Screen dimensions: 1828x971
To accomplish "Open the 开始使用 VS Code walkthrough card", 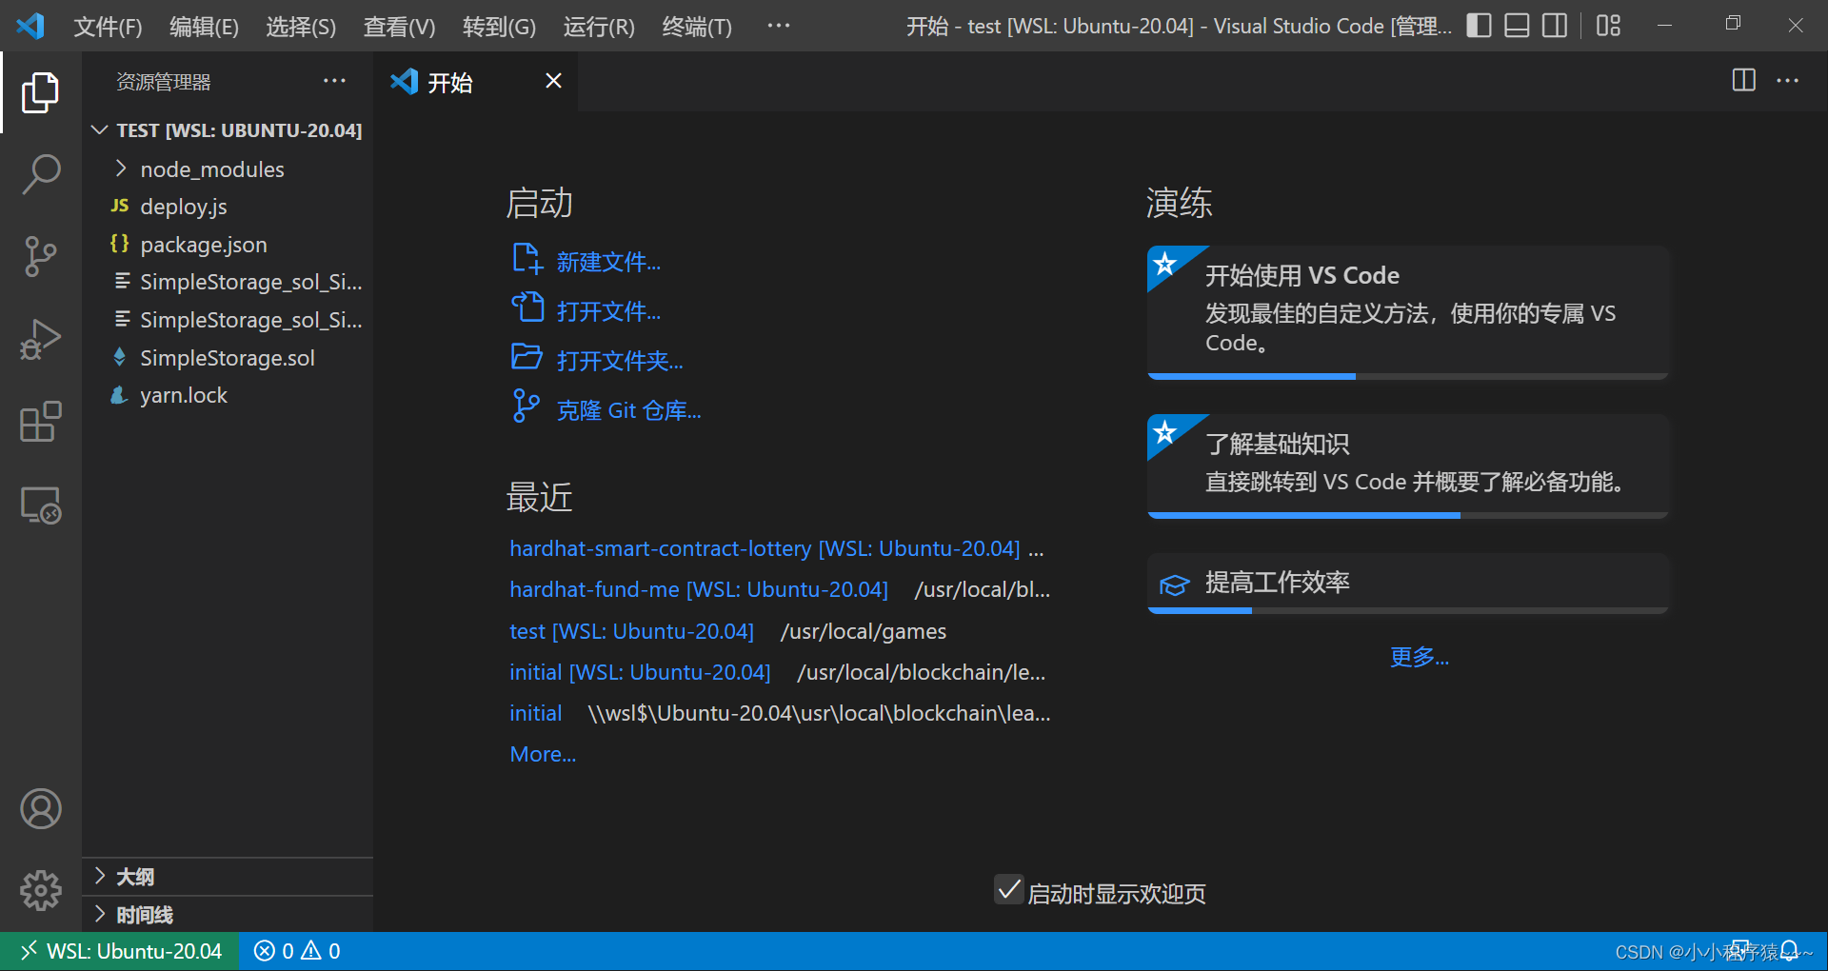I will 1407,312.
